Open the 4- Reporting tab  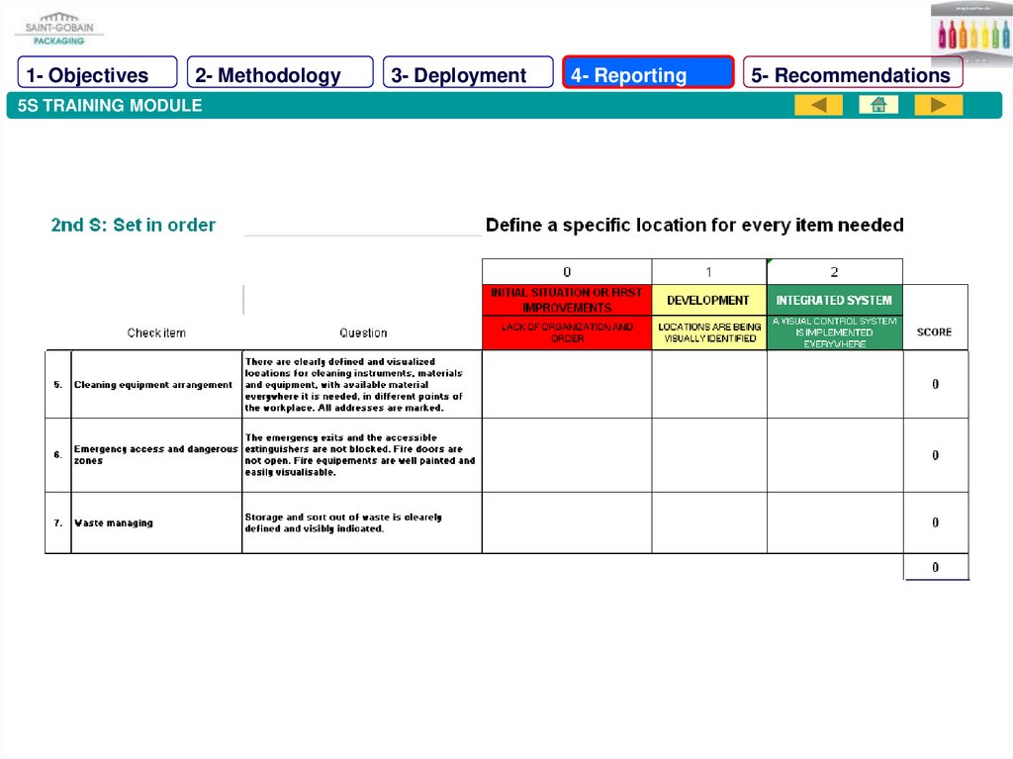click(648, 74)
